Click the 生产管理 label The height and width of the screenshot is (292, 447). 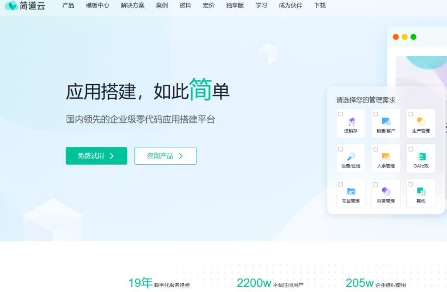pos(421,131)
